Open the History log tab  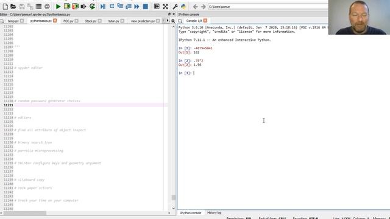coord(214,213)
